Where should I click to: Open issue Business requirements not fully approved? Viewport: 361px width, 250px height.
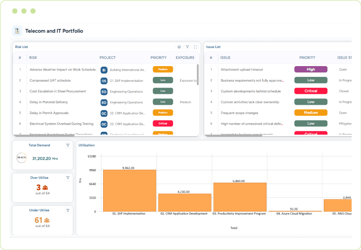(x=252, y=80)
